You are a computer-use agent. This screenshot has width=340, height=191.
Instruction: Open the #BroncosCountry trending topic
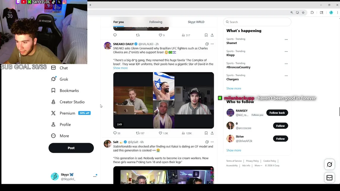point(239,67)
